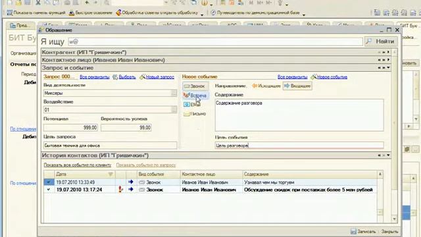Select cell 'Узнавал чем мы торгуем'
This screenshot has width=421, height=237.
coord(310,182)
